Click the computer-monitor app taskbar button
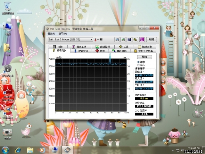 tap(55, 150)
